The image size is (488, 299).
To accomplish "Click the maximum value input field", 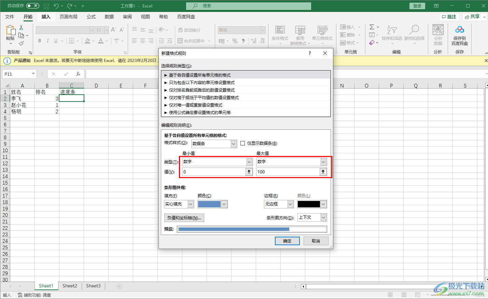I will 288,172.
